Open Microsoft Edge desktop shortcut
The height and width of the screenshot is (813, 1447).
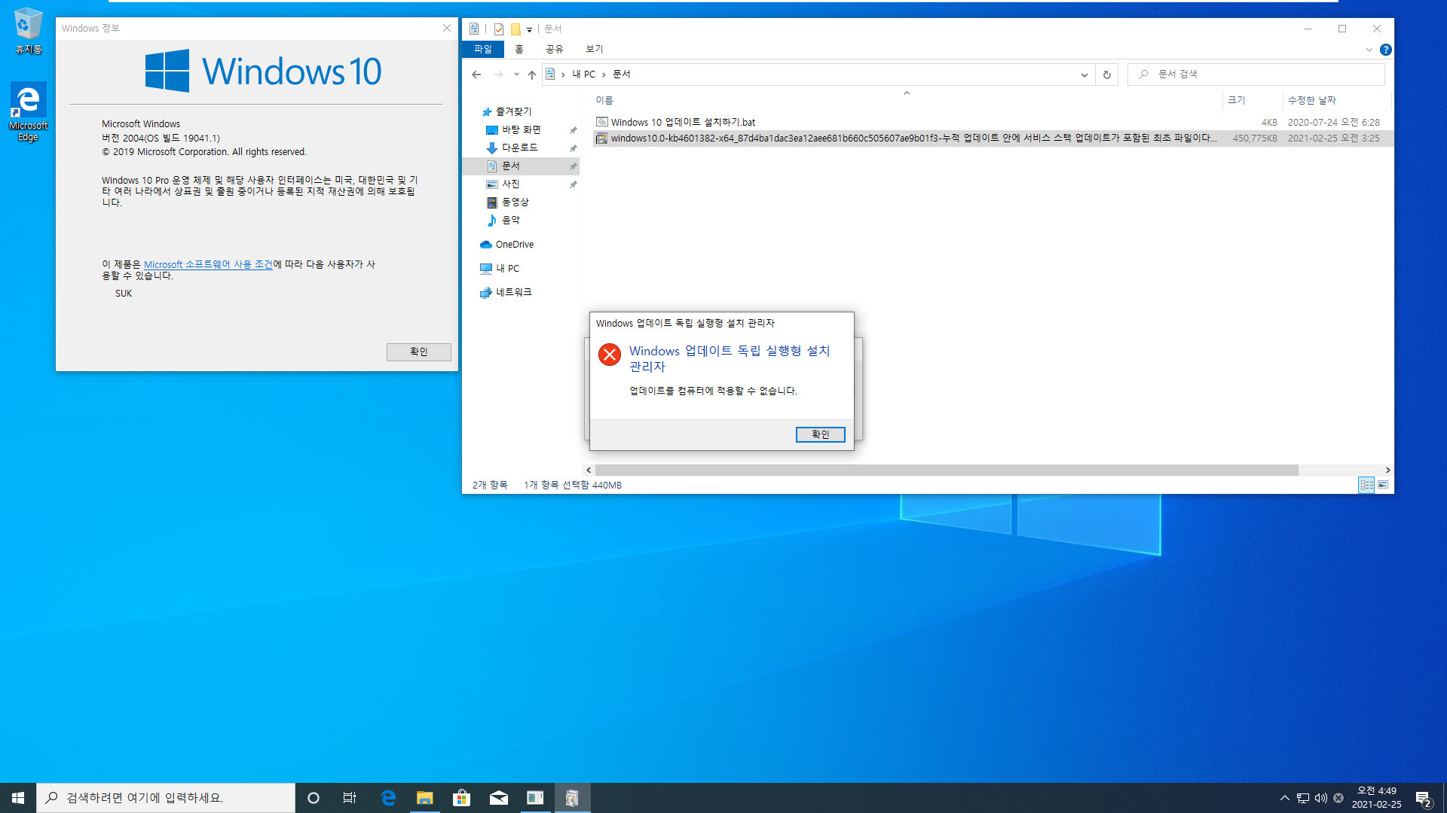[28, 111]
